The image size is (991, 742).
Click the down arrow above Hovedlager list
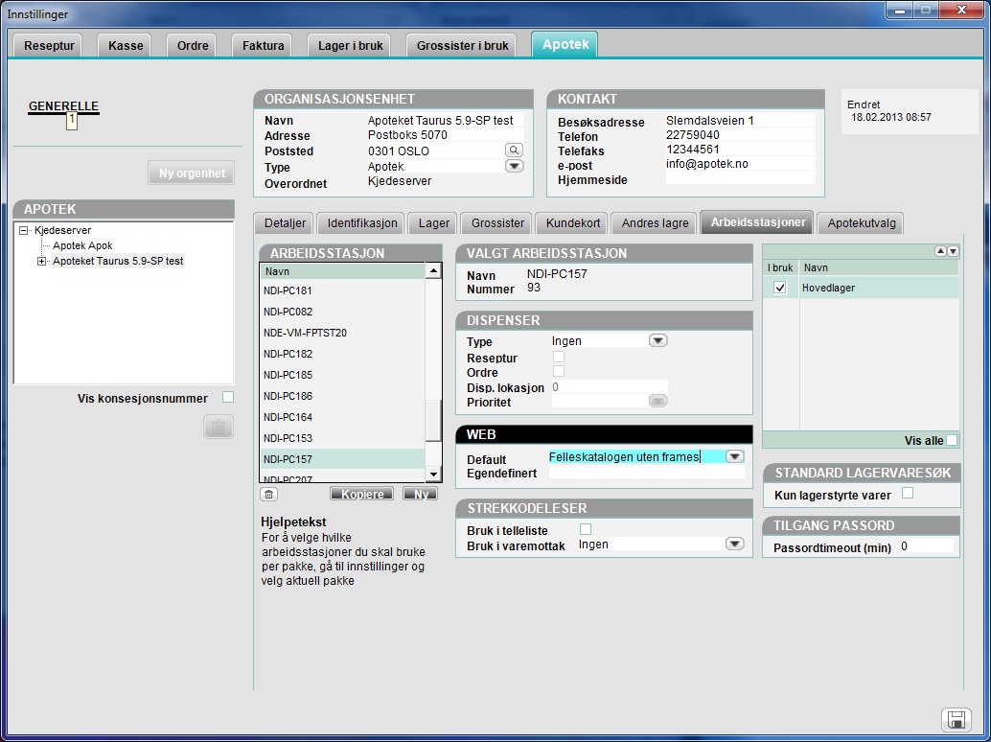[x=953, y=251]
